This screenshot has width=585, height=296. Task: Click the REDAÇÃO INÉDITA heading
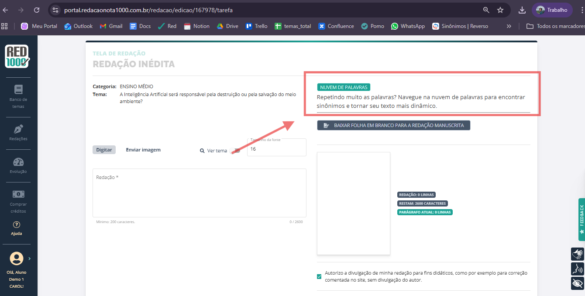click(134, 64)
